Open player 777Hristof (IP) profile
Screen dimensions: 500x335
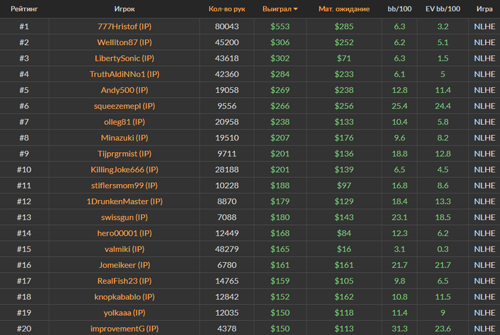[x=124, y=26]
